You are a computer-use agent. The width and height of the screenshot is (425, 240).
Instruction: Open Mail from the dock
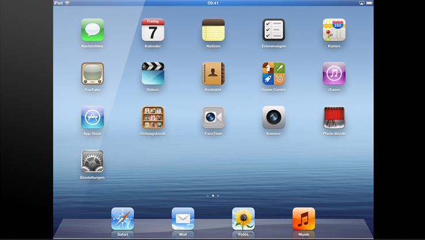pos(183,219)
